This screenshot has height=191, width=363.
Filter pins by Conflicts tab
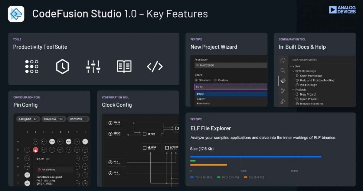click(78, 119)
